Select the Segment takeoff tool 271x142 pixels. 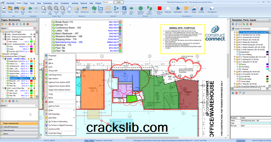(x=108, y=8)
